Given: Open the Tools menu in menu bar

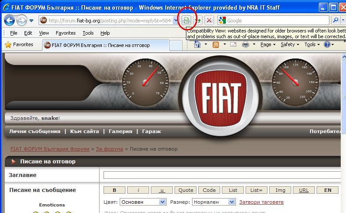Looking at the screenshot, I should (88, 33).
